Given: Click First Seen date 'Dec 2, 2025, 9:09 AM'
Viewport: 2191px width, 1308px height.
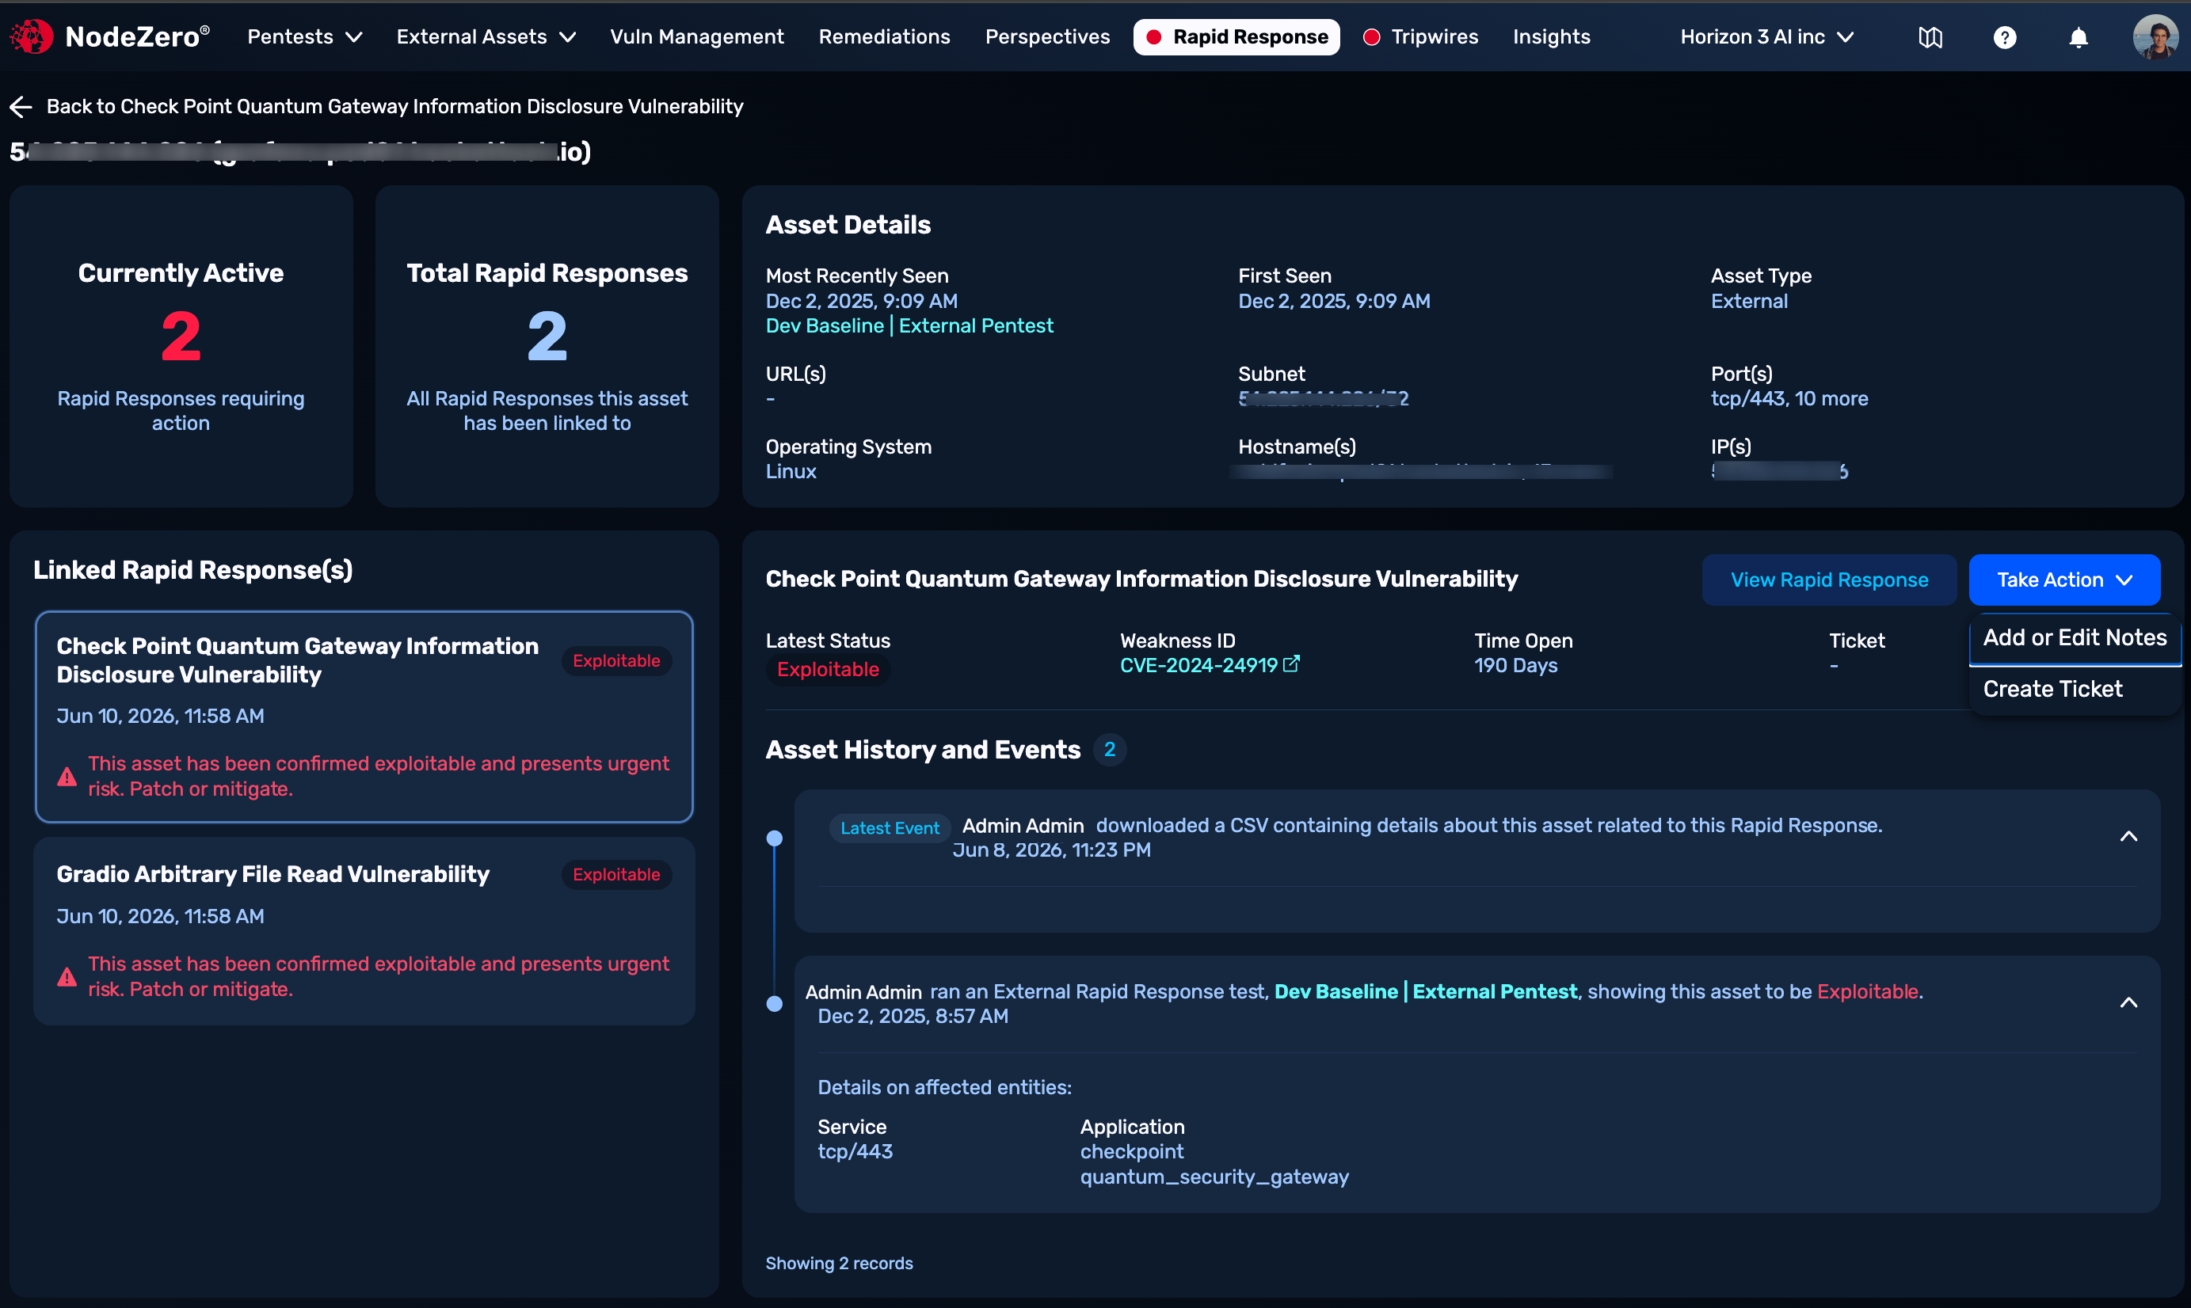Looking at the screenshot, I should 1334,301.
